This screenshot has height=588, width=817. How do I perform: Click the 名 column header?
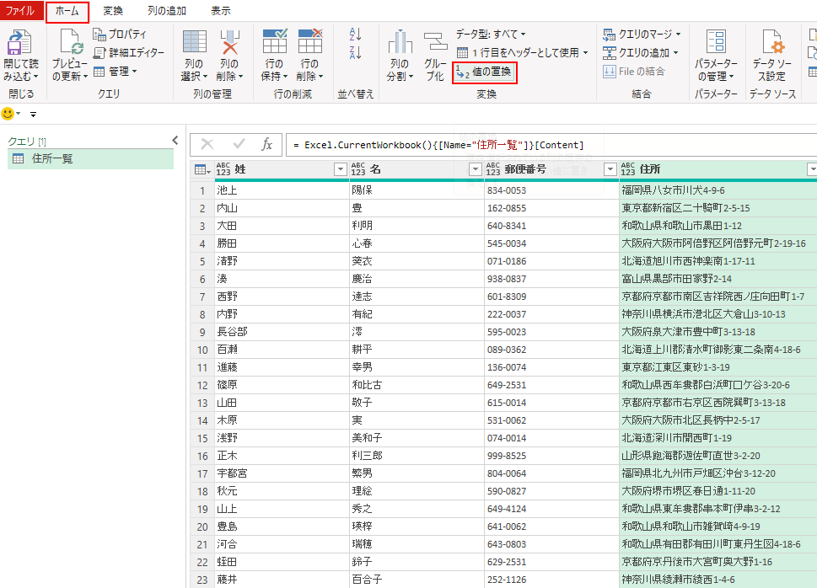point(417,169)
